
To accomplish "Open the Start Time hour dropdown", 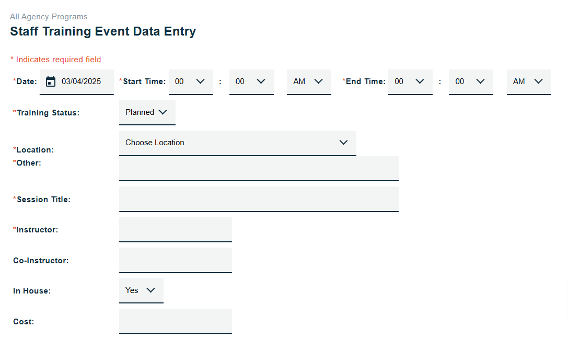I will (x=191, y=81).
